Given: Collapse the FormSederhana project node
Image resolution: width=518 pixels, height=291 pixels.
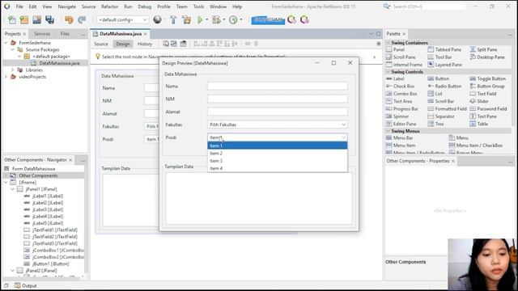Looking at the screenshot, I should click(6, 43).
